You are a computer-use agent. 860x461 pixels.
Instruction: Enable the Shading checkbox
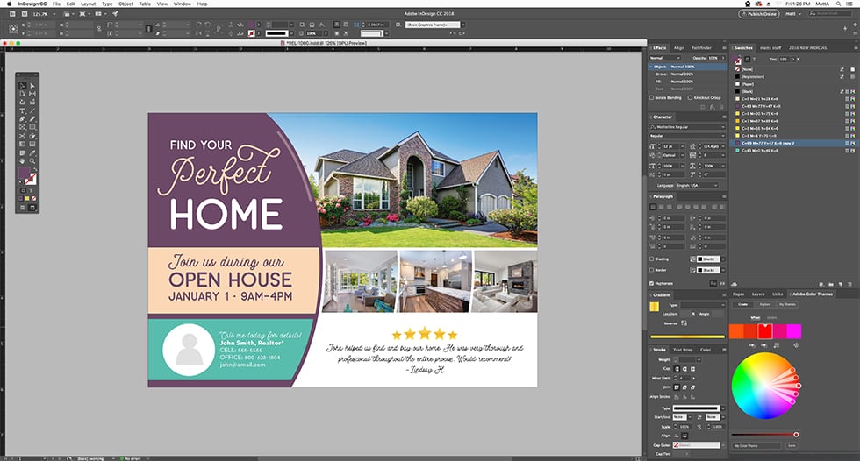tap(651, 259)
